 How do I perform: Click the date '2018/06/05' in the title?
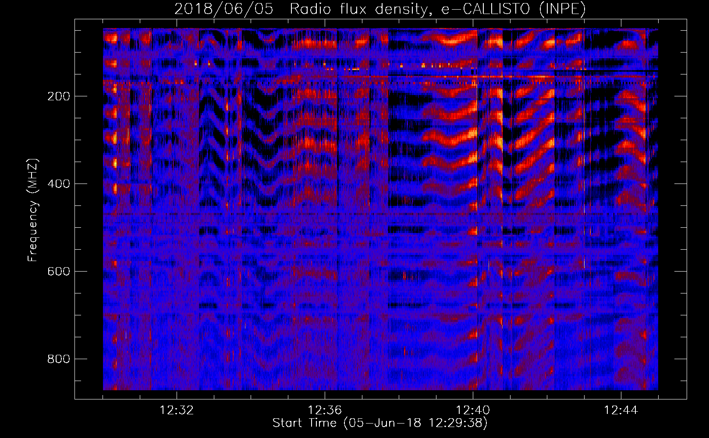click(x=224, y=9)
